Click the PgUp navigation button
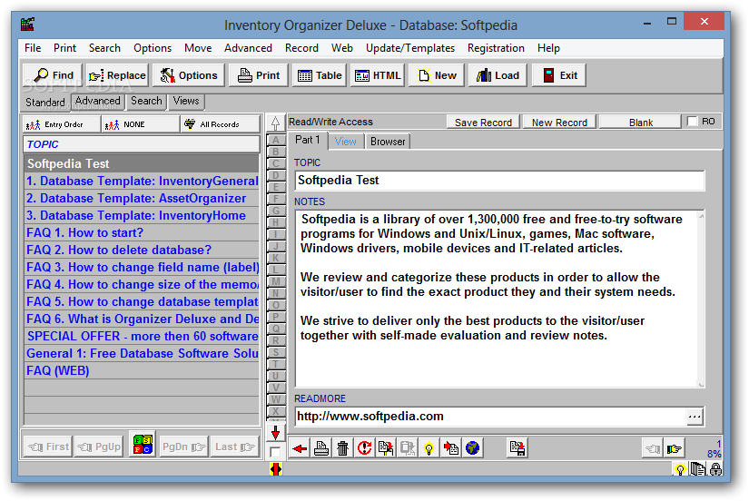 pyautogui.click(x=98, y=447)
